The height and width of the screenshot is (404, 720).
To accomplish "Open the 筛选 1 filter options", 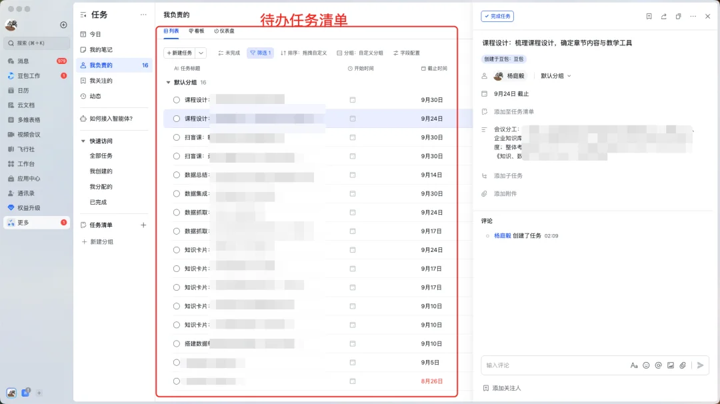I will 261,53.
